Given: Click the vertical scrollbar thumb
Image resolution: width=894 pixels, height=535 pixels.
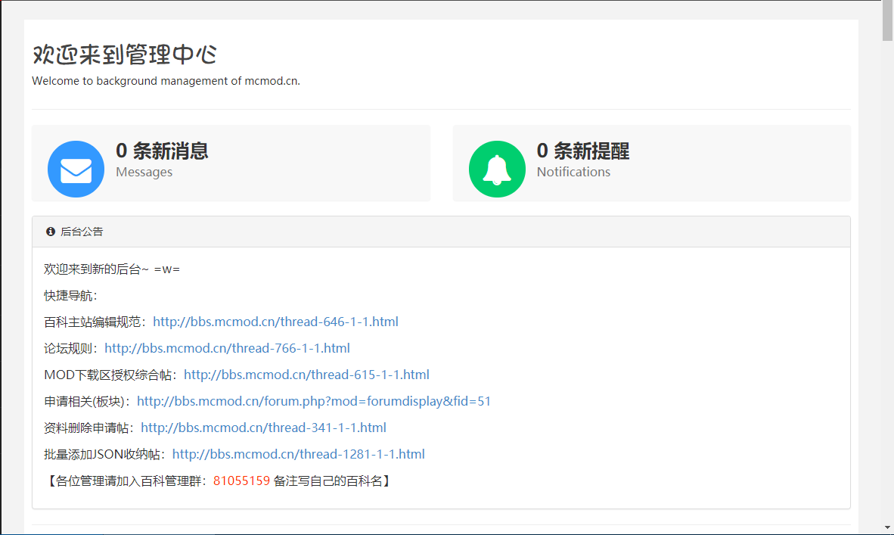Looking at the screenshot, I should [887, 22].
